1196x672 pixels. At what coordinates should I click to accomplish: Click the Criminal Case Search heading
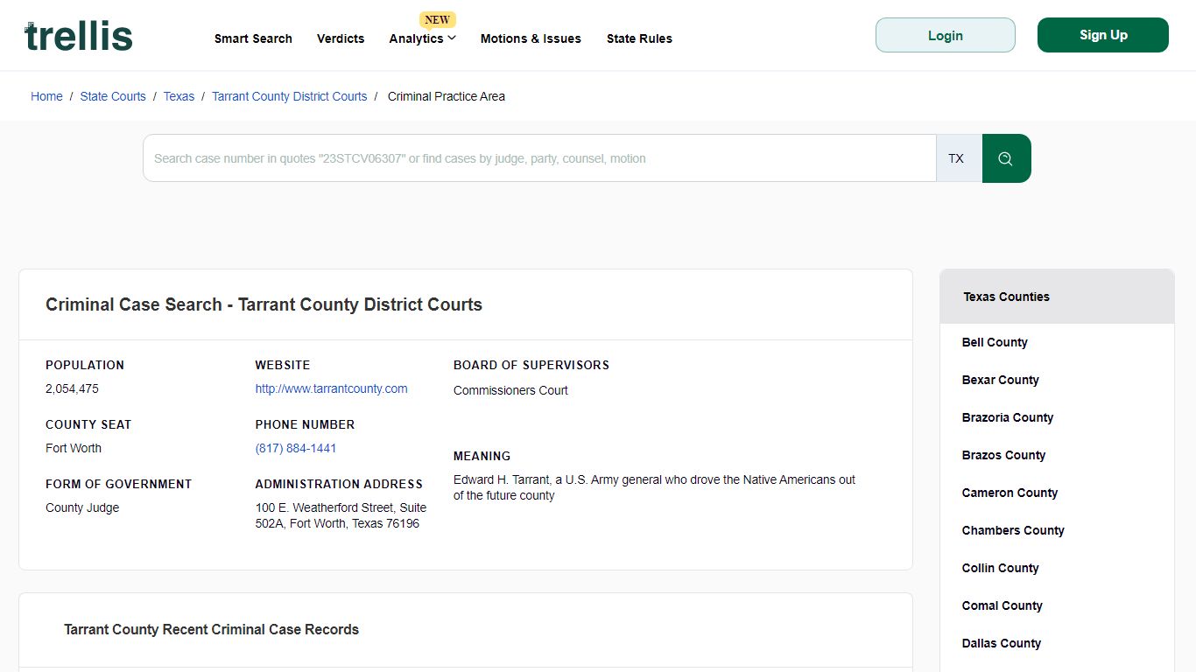pyautogui.click(x=264, y=304)
